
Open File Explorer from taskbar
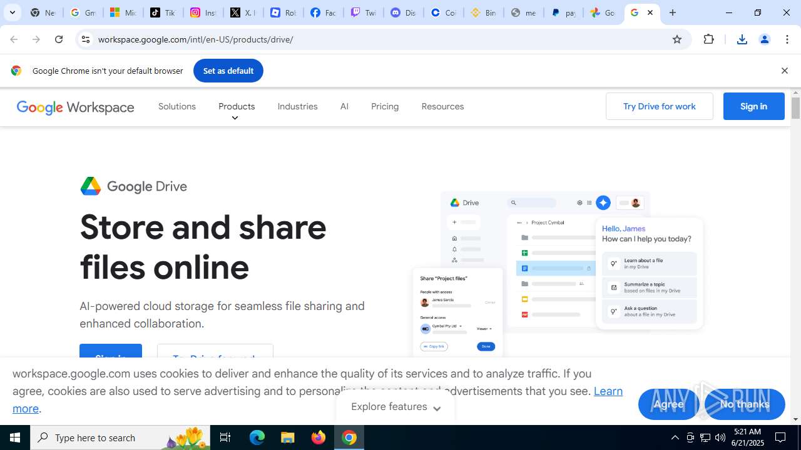pos(287,437)
